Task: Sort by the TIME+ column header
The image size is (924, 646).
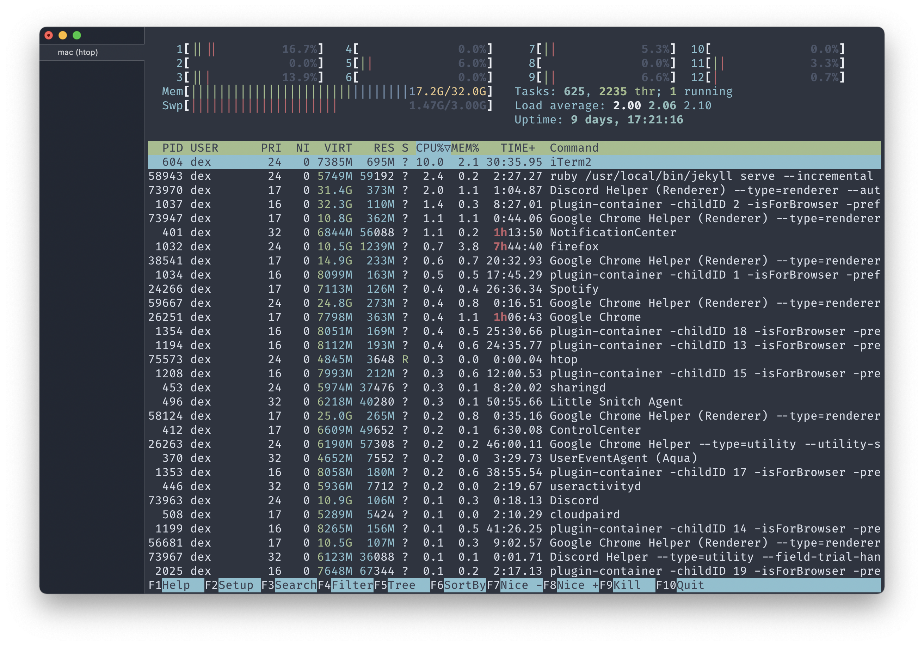Action: pos(518,148)
